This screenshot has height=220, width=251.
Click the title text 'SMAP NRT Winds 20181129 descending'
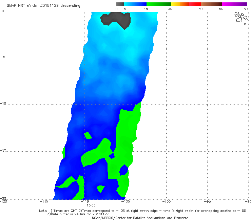(x=43, y=6)
